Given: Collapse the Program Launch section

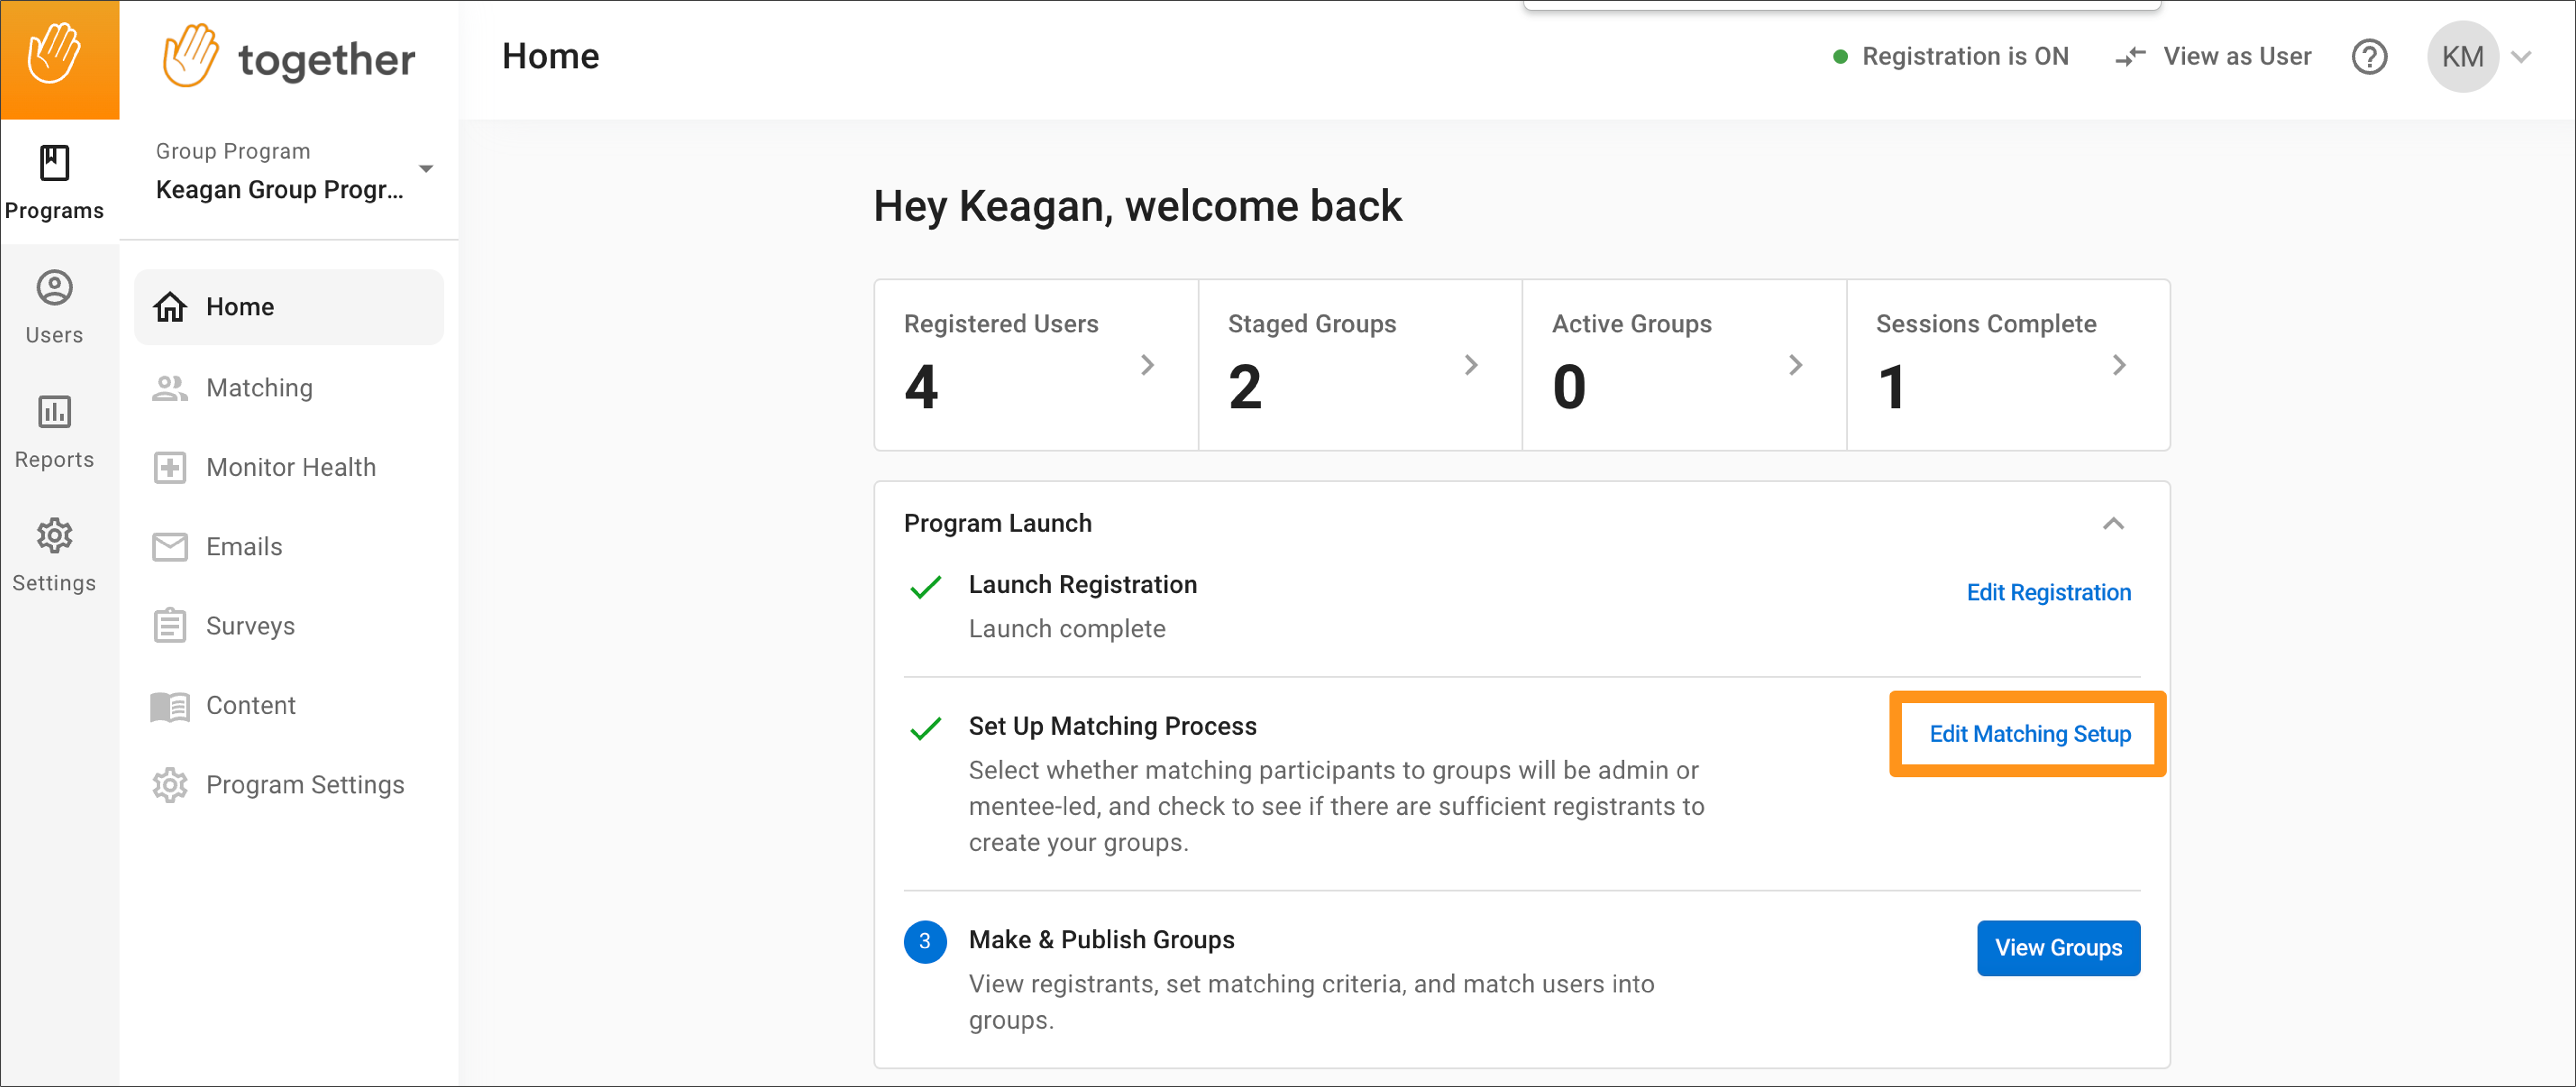Looking at the screenshot, I should (x=2113, y=524).
